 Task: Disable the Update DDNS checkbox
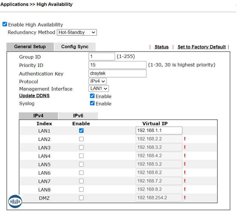click(92, 96)
